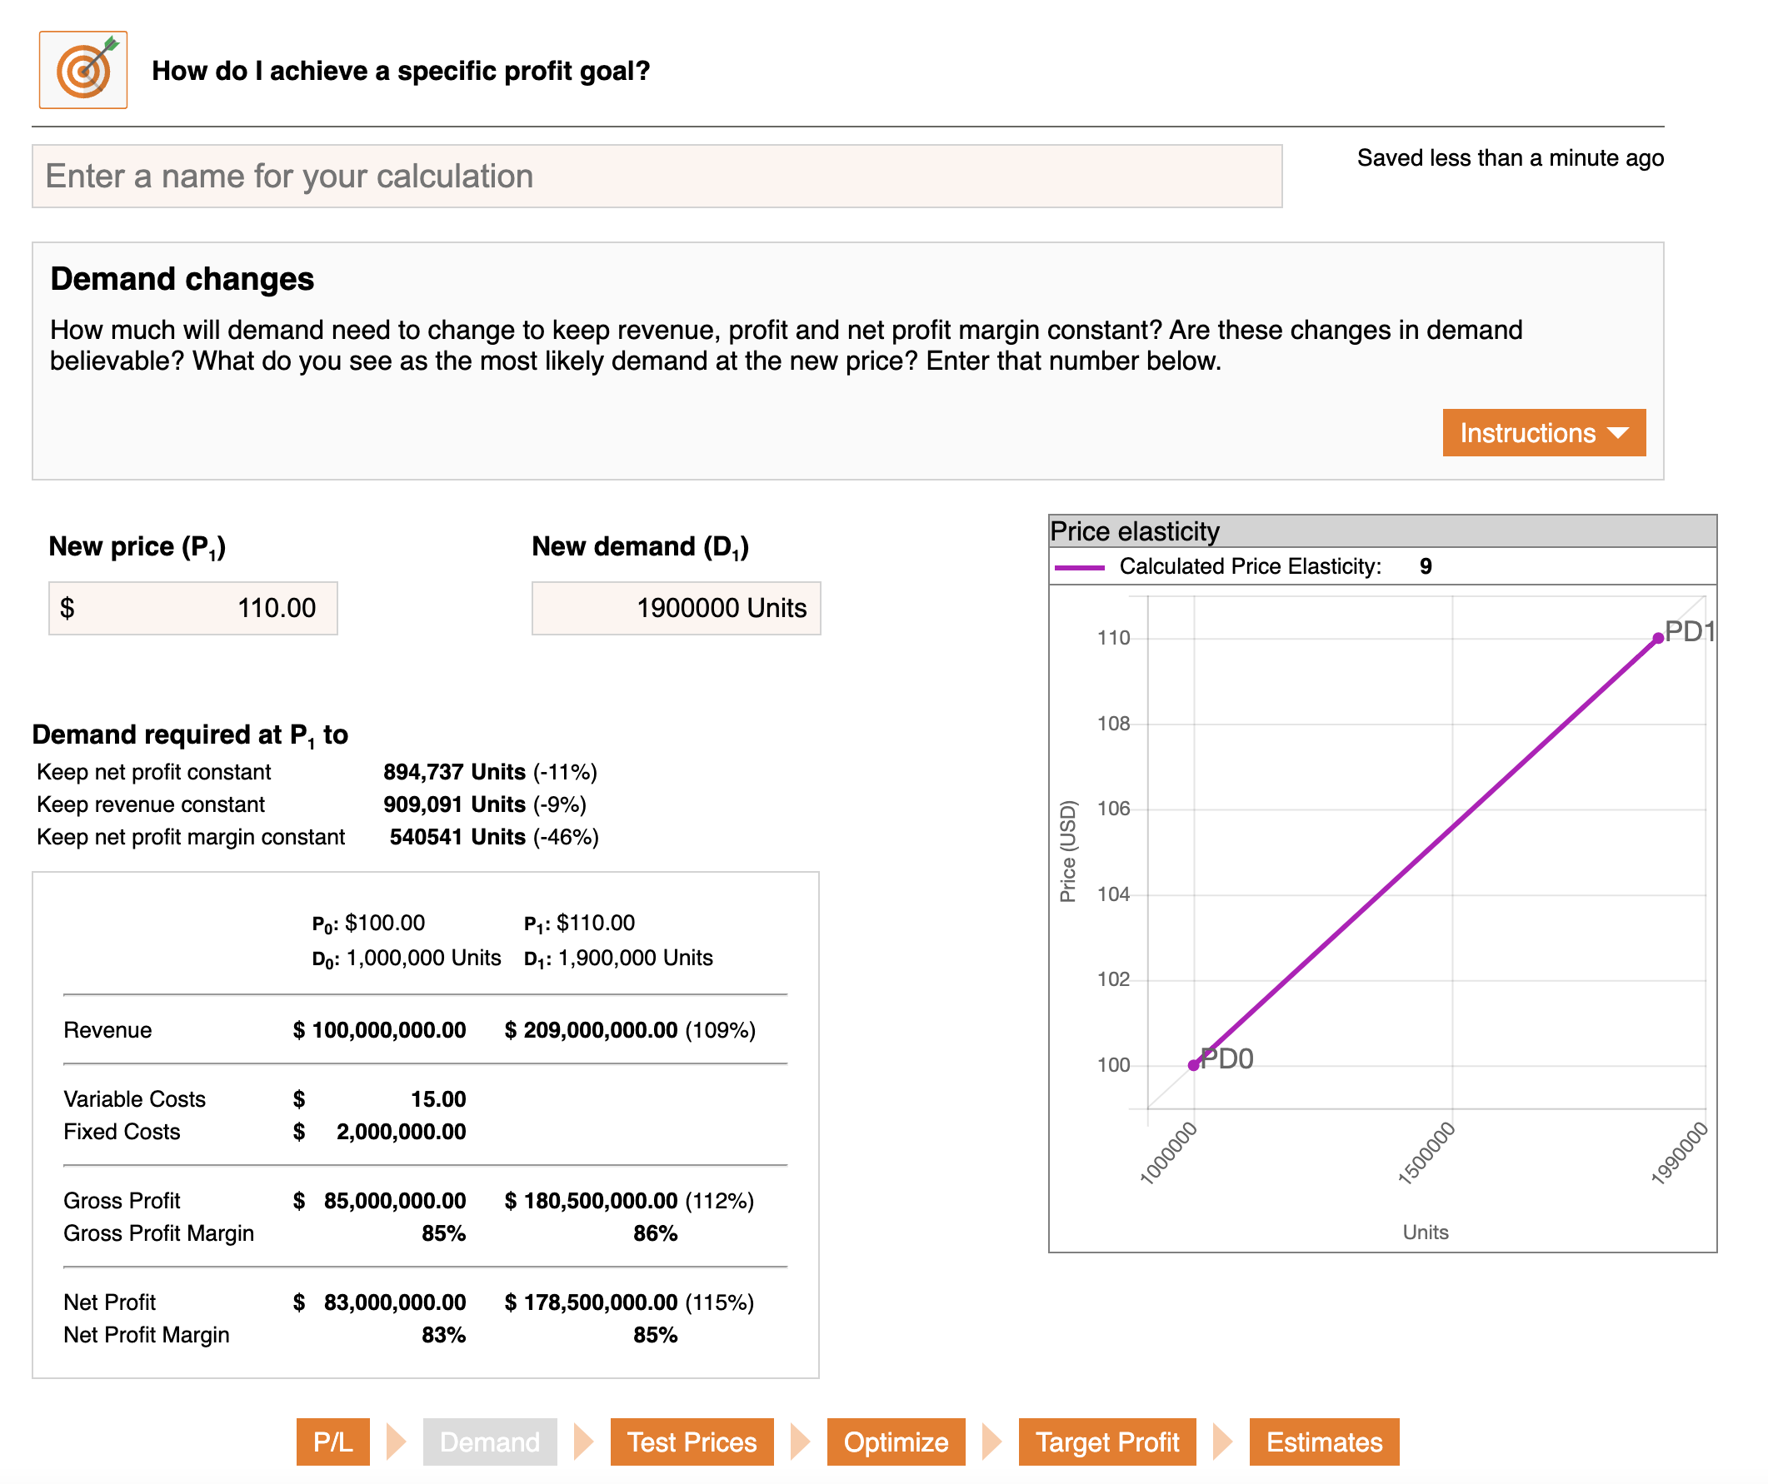This screenshot has height=1484, width=1768.
Task: Click the arrow before the Optimize step
Action: (800, 1441)
